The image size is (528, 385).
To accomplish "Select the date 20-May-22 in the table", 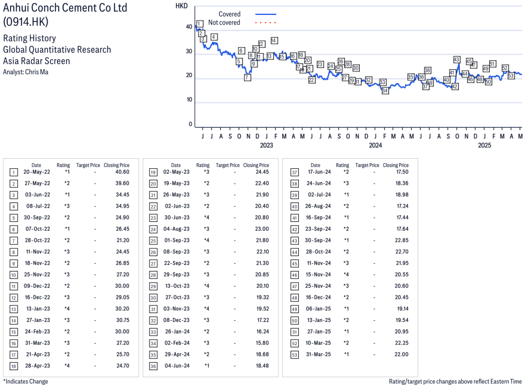I will pyautogui.click(x=37, y=172).
